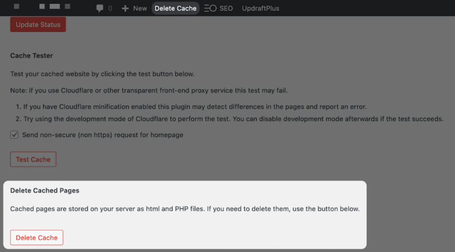The width and height of the screenshot is (455, 252).
Task: Open the New content menu
Action: coord(140,8)
